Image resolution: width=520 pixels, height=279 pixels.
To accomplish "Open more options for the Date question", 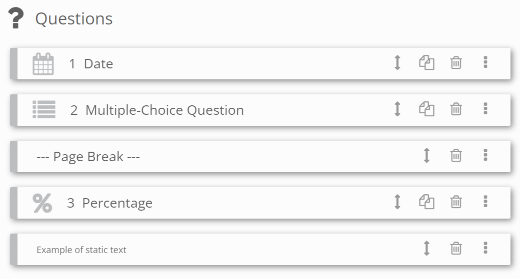I will click(x=485, y=62).
